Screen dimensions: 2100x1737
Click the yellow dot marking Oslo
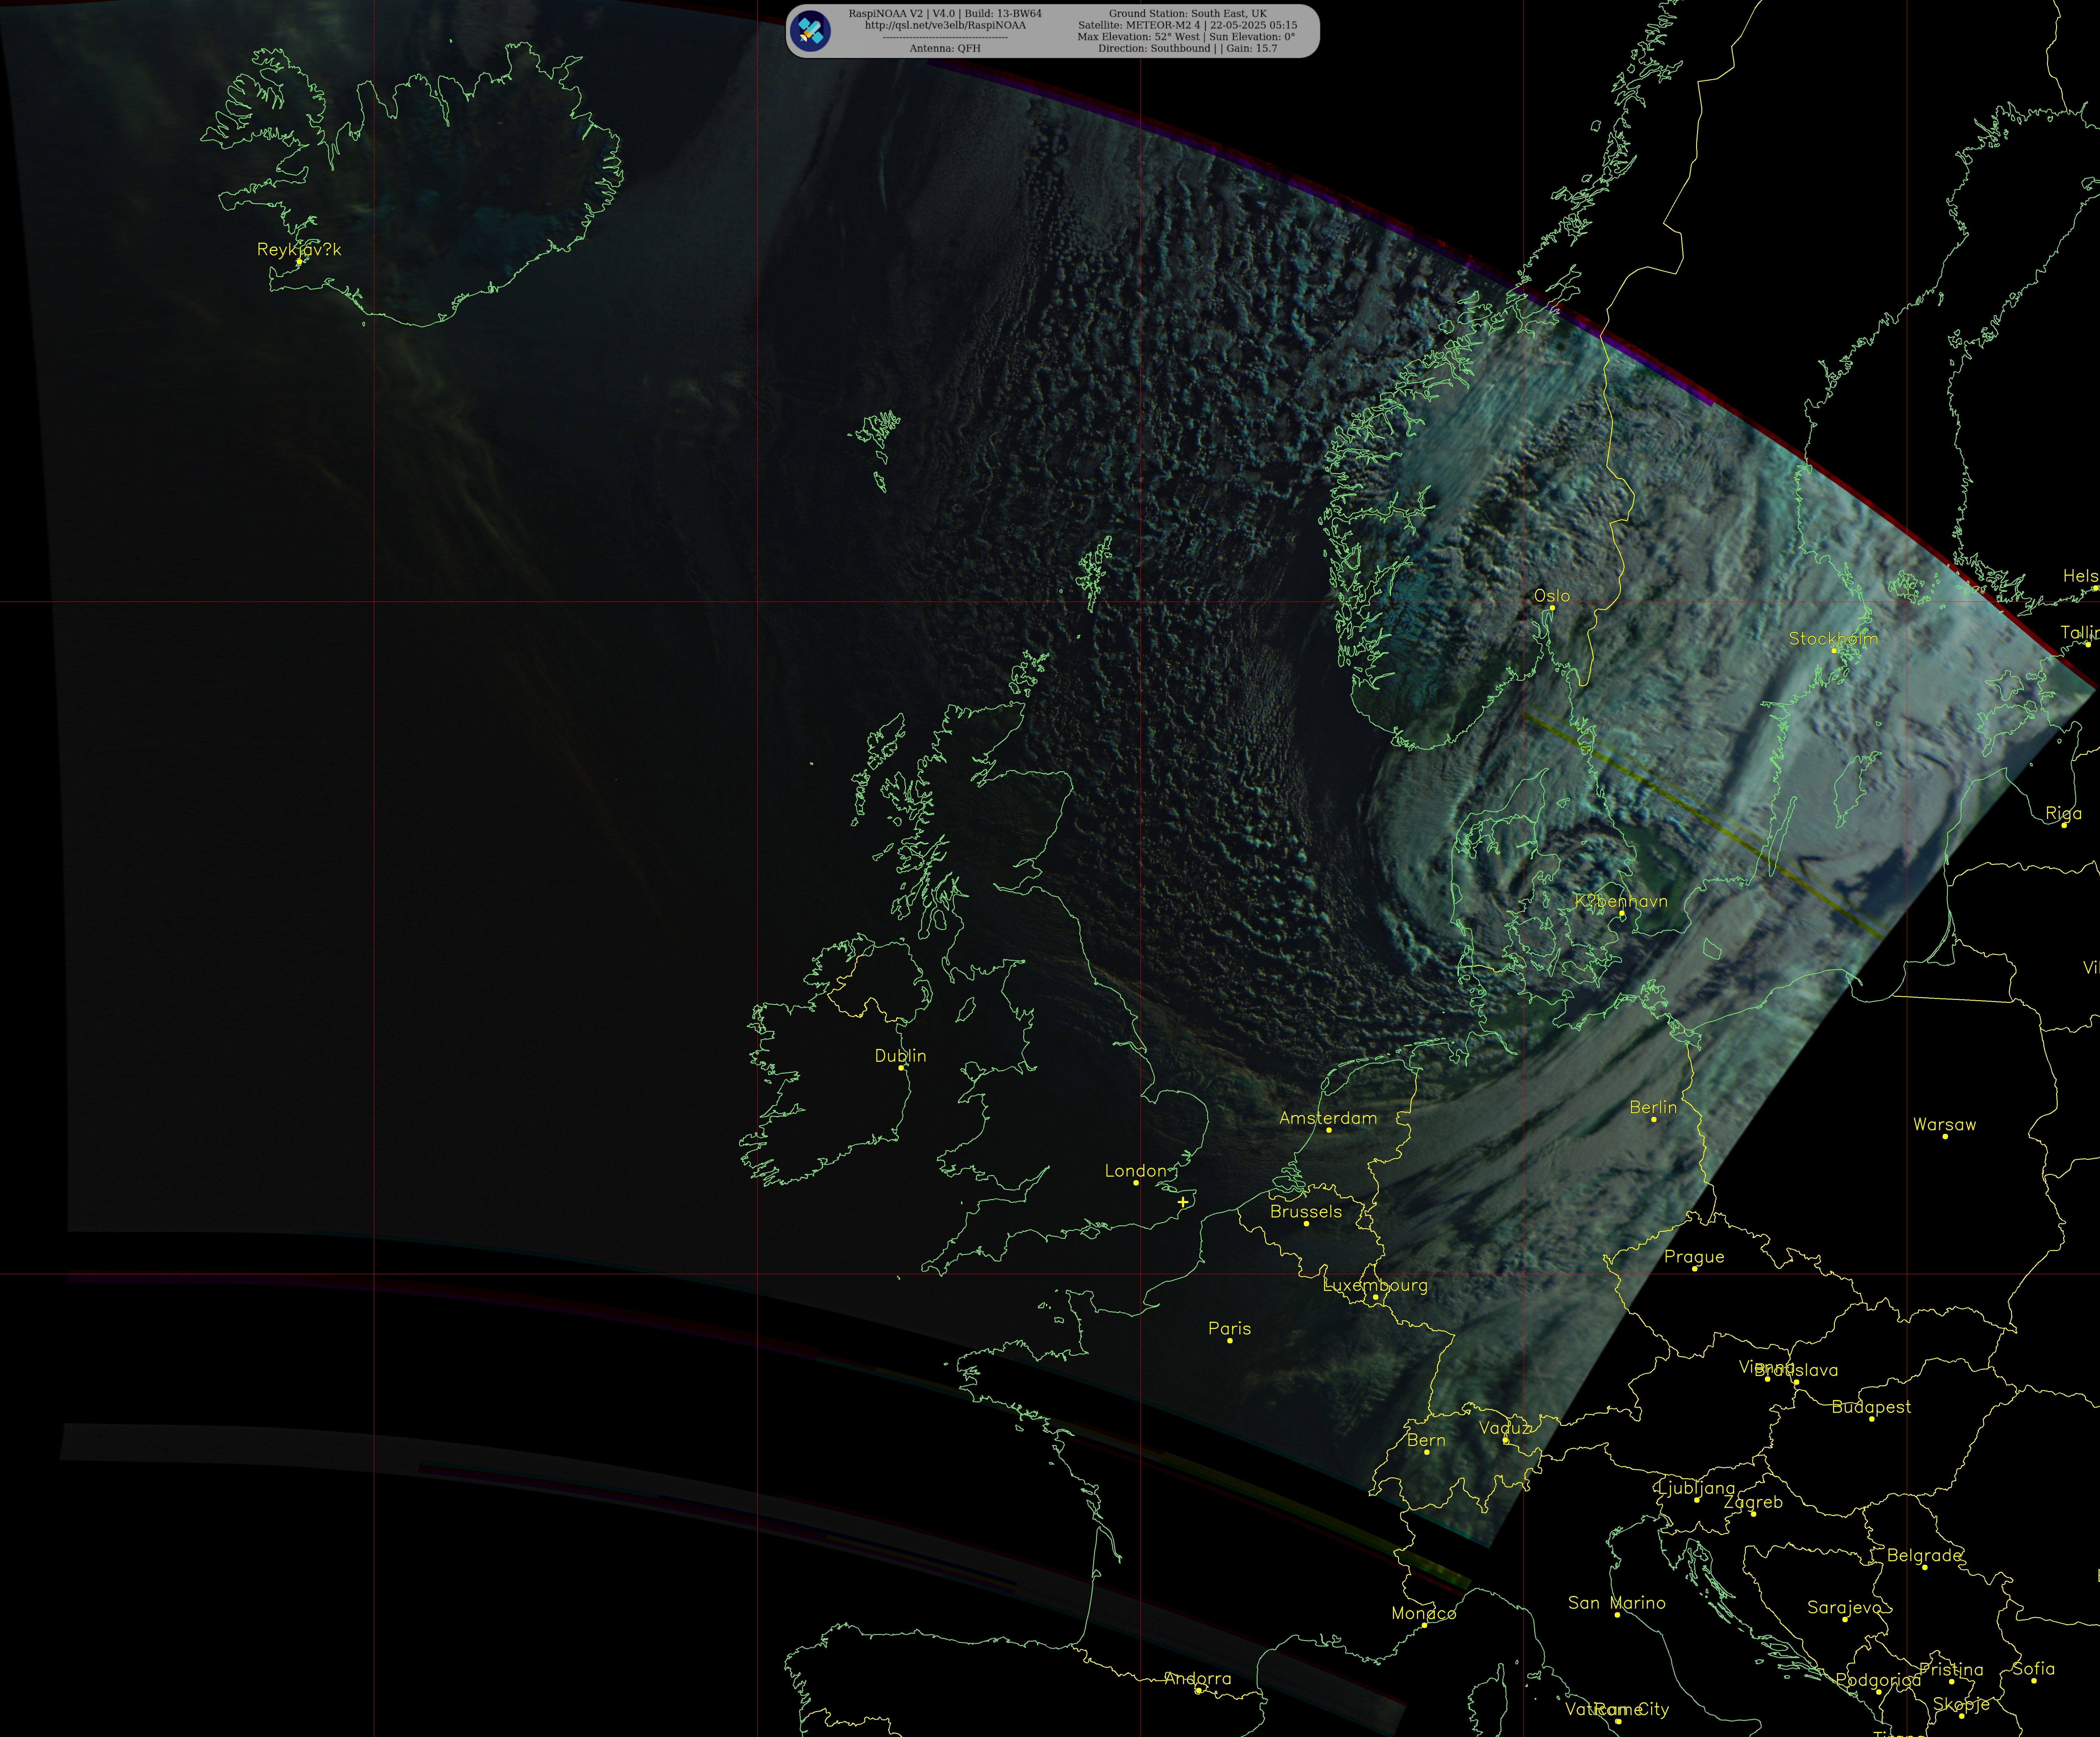[x=1552, y=608]
